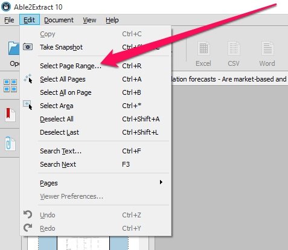Open the attachments paperclip panel icon
Viewport: 288px width, 250px height.
pyautogui.click(x=10, y=144)
